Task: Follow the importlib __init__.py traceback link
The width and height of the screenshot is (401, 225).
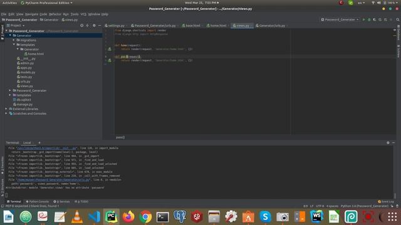Action: tap(46, 148)
